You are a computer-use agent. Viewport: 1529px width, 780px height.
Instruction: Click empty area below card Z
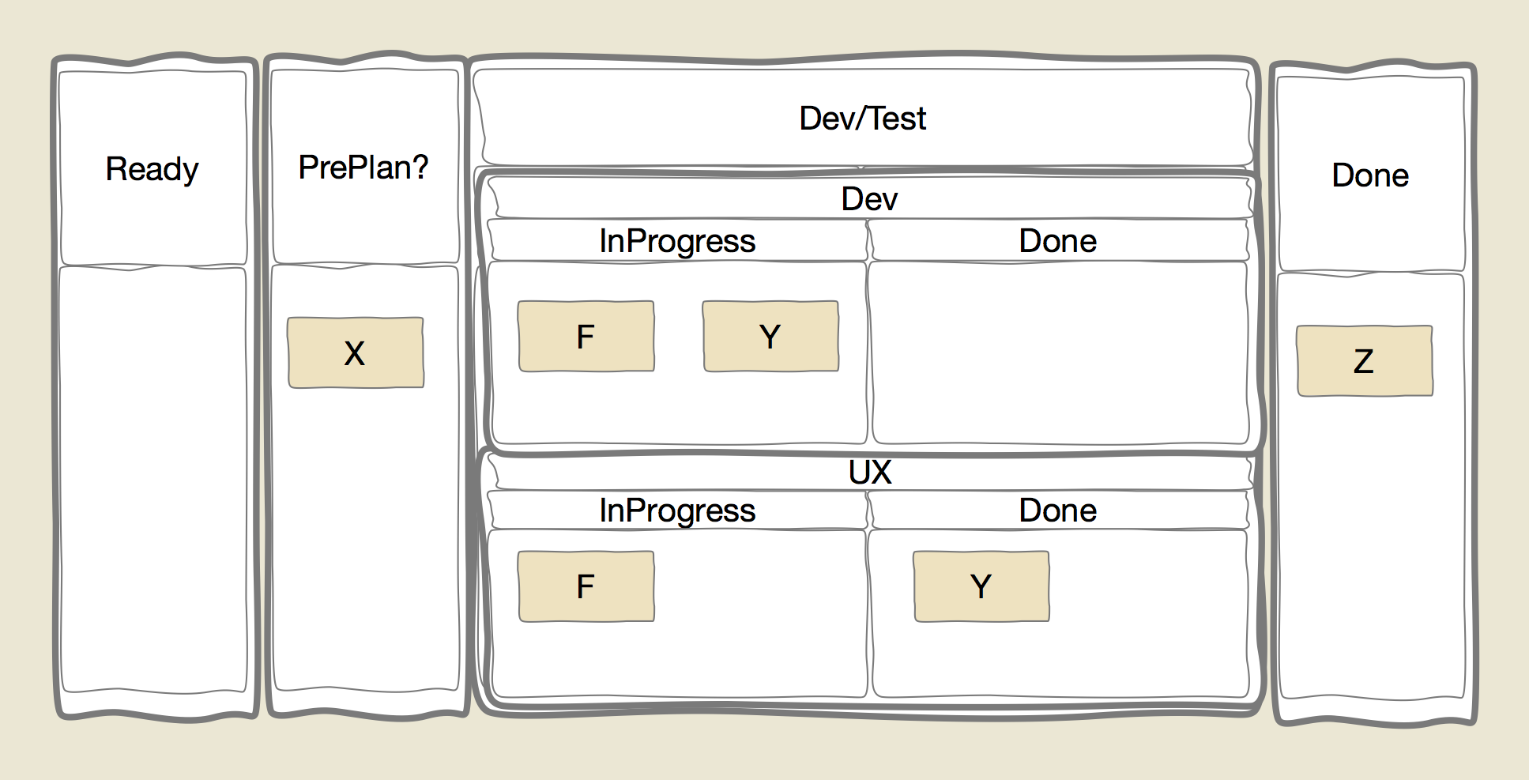click(1371, 545)
